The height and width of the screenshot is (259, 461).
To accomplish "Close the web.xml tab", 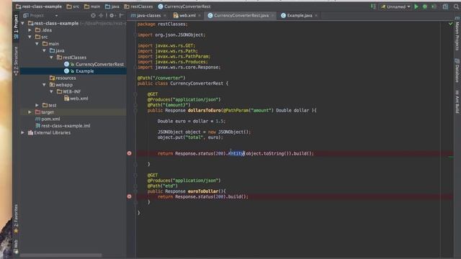I will point(200,16).
